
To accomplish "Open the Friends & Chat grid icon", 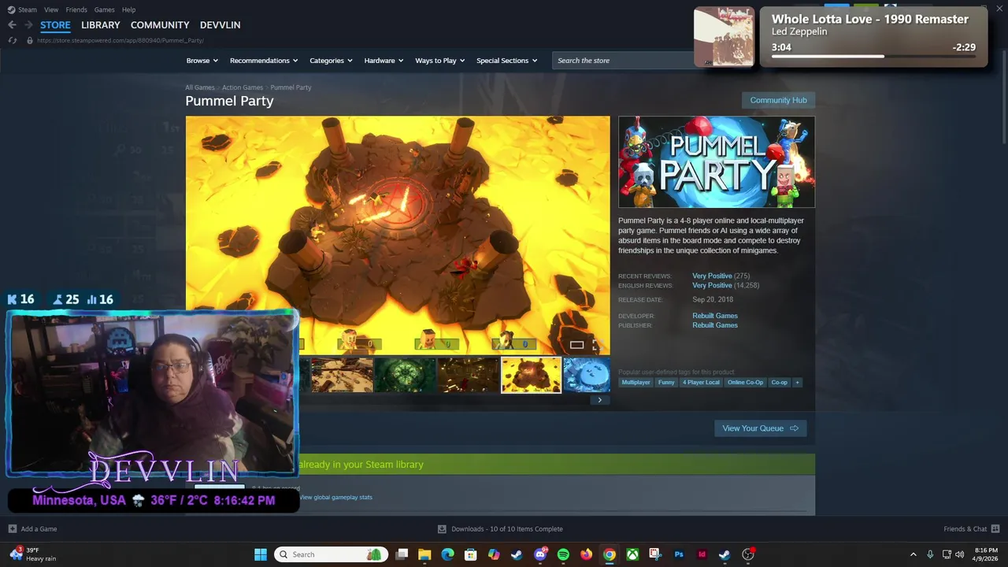I will (x=995, y=528).
